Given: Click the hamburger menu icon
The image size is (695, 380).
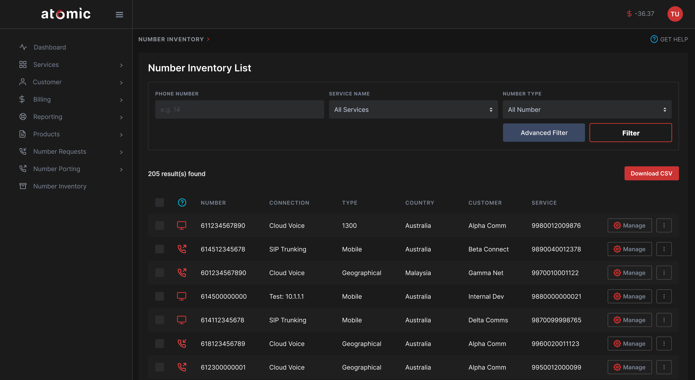Looking at the screenshot, I should 119,14.
